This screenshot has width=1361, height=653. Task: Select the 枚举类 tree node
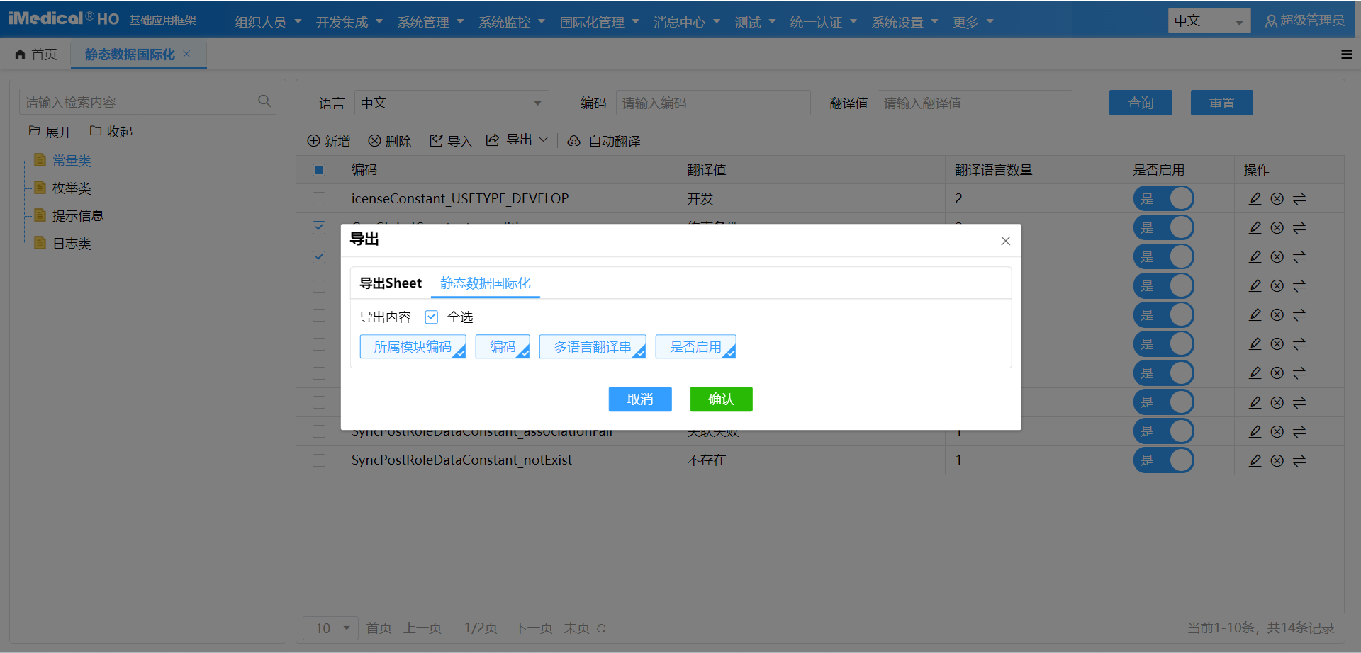72,188
